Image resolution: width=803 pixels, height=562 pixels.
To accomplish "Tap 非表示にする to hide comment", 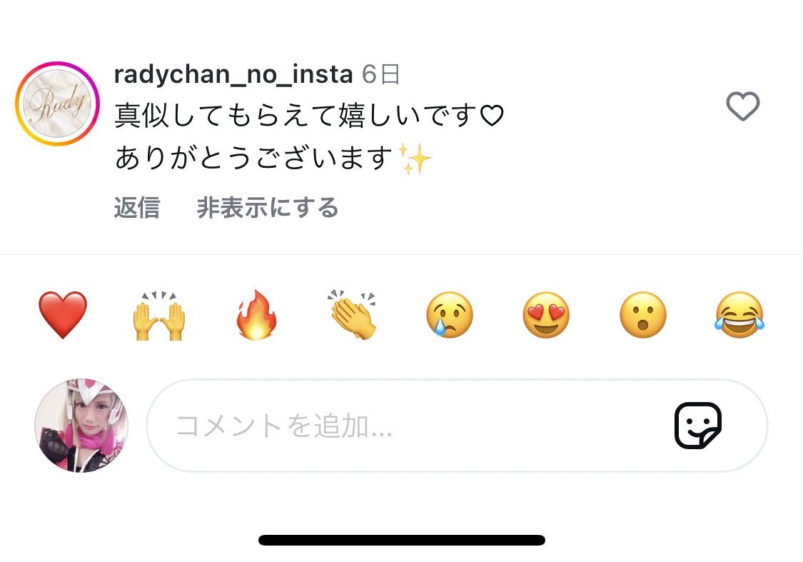I will [x=268, y=208].
